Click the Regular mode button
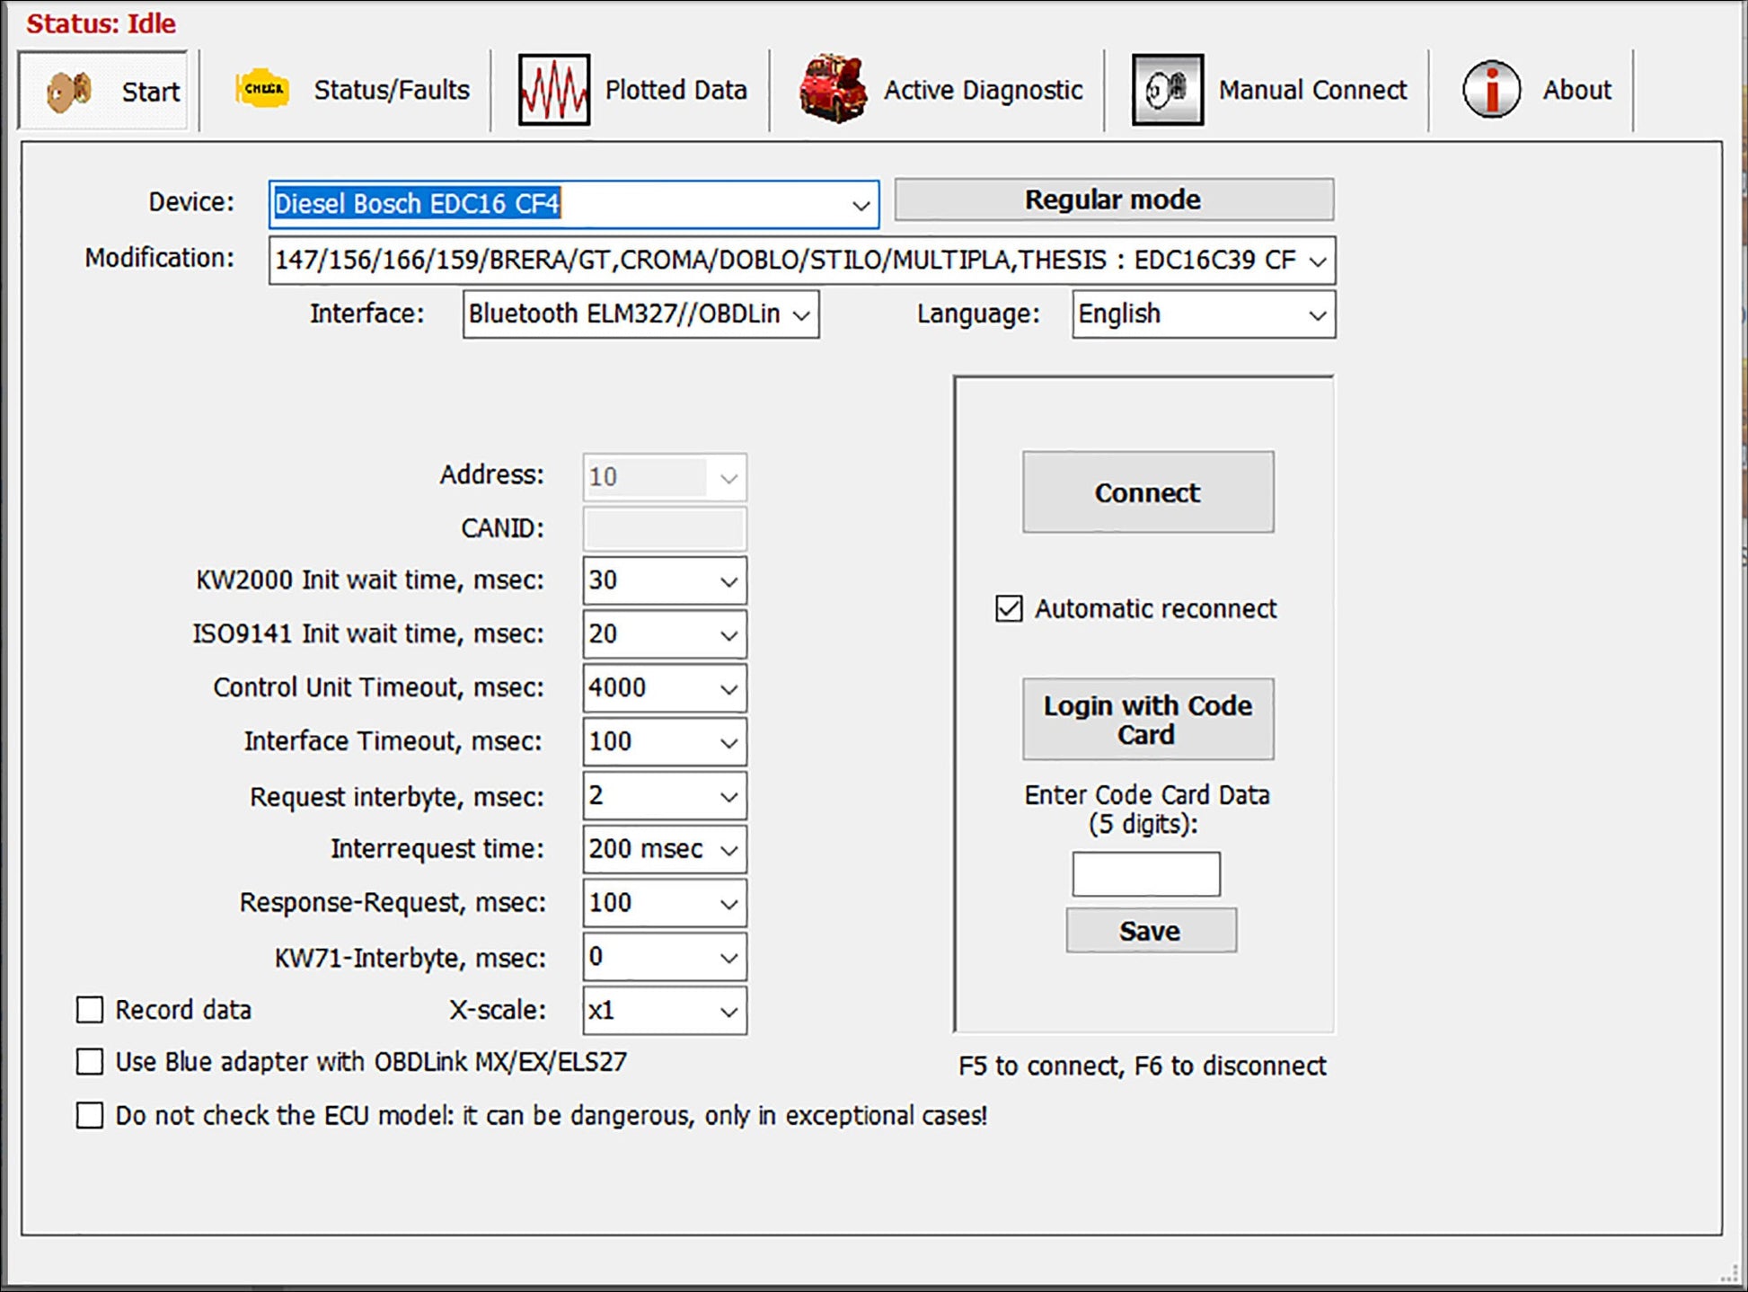The height and width of the screenshot is (1292, 1748). [x=1113, y=199]
